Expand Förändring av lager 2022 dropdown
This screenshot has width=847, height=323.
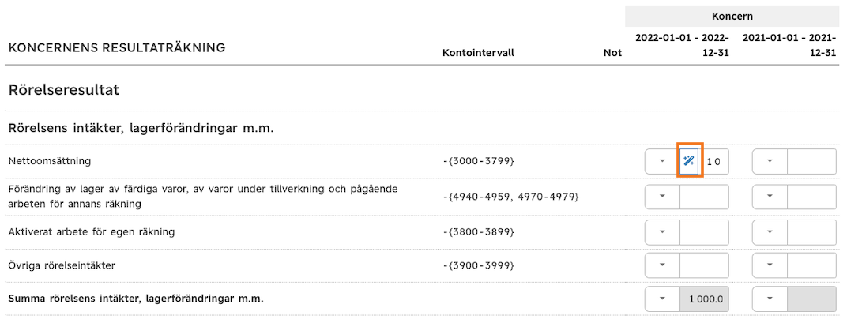tap(662, 197)
